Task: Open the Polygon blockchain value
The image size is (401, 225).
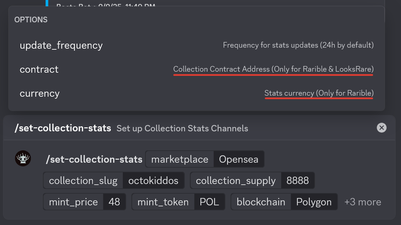Action: pyautogui.click(x=314, y=202)
